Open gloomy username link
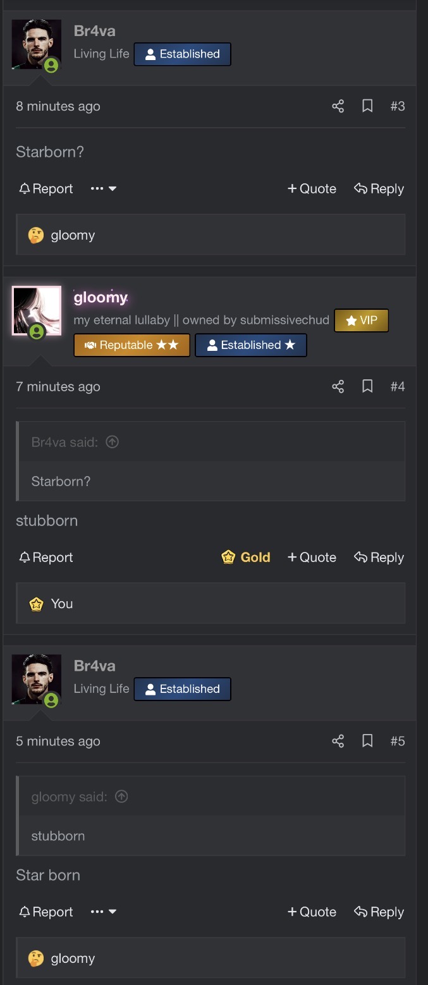Image resolution: width=428 pixels, height=985 pixels. coord(101,297)
